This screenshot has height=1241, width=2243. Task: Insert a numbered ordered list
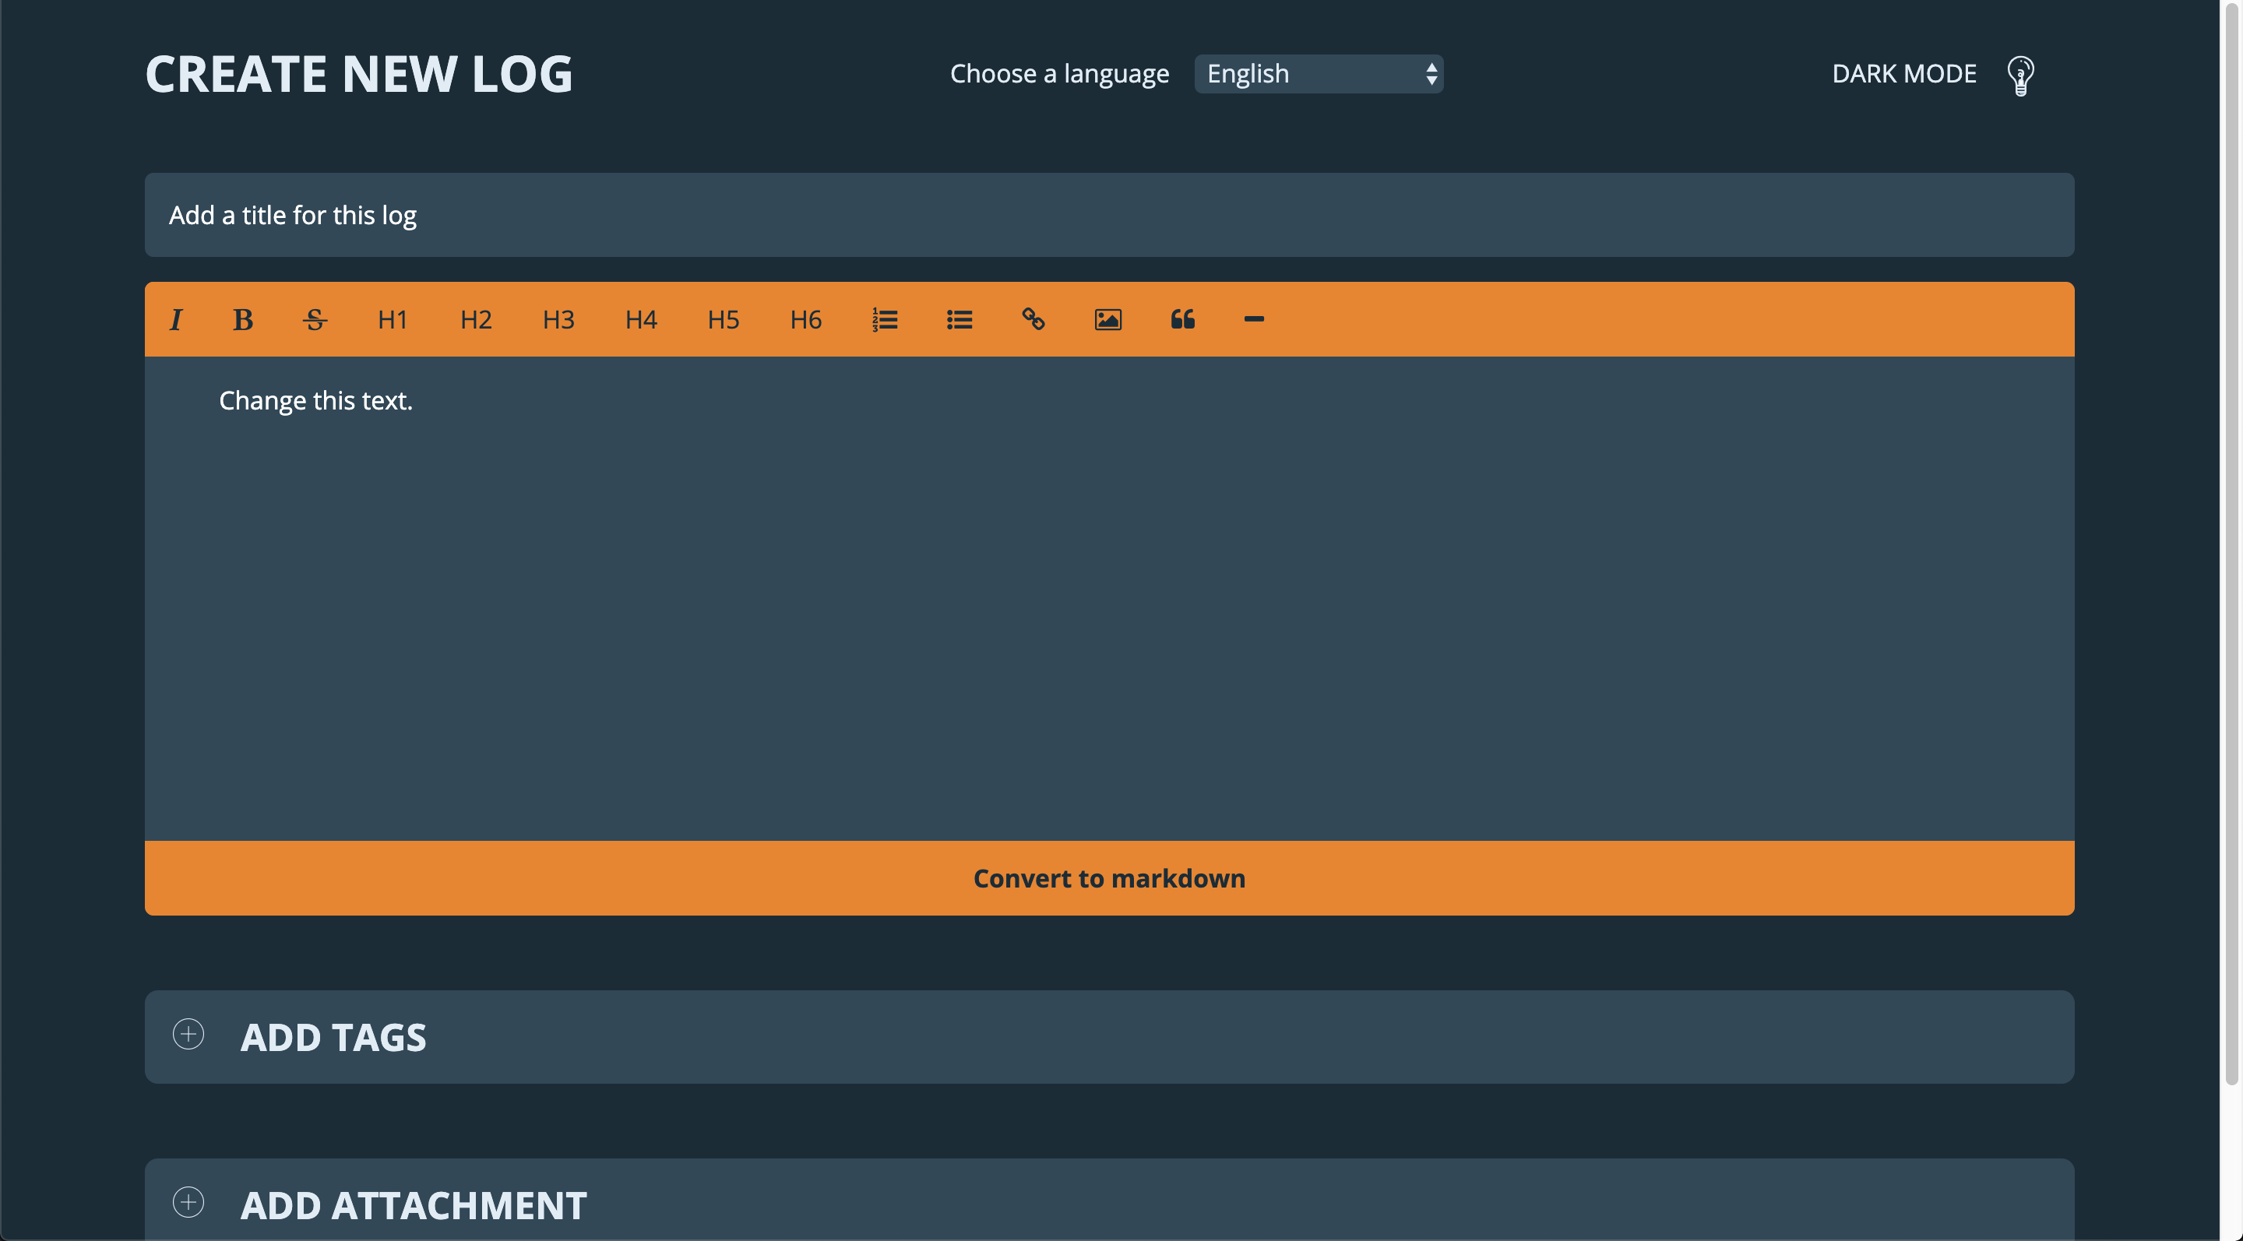[x=885, y=319]
